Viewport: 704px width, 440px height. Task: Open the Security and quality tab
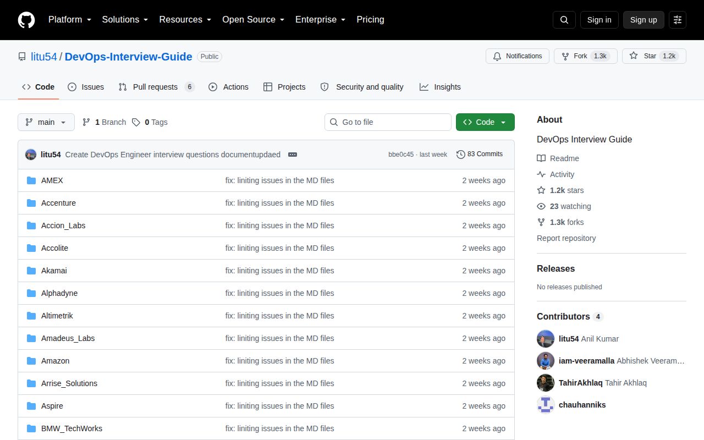362,87
